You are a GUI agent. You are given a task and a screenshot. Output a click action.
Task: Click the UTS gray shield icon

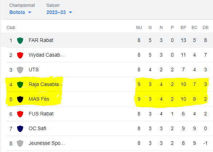pos(20,70)
